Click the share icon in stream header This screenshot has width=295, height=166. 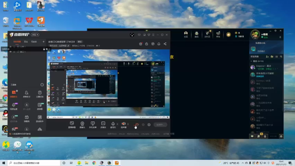pyautogui.click(x=165, y=44)
